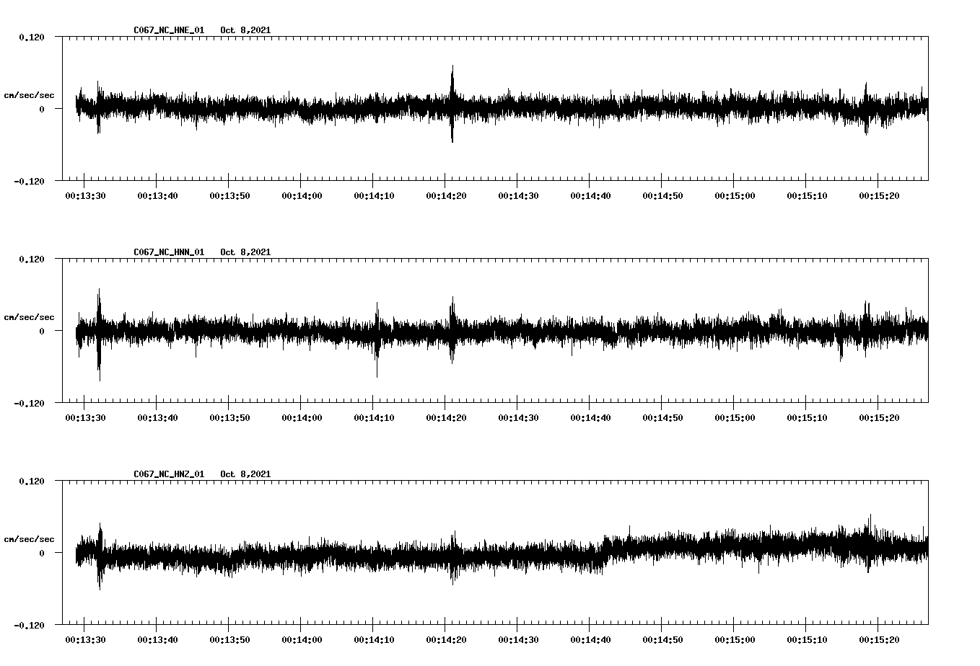Click the 00:14:50 time label under HNZ plot
Screen dimensions: 980x666
(662, 640)
